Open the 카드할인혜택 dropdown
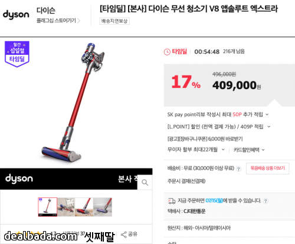Viewport: 295px width, 244px height. (249, 150)
